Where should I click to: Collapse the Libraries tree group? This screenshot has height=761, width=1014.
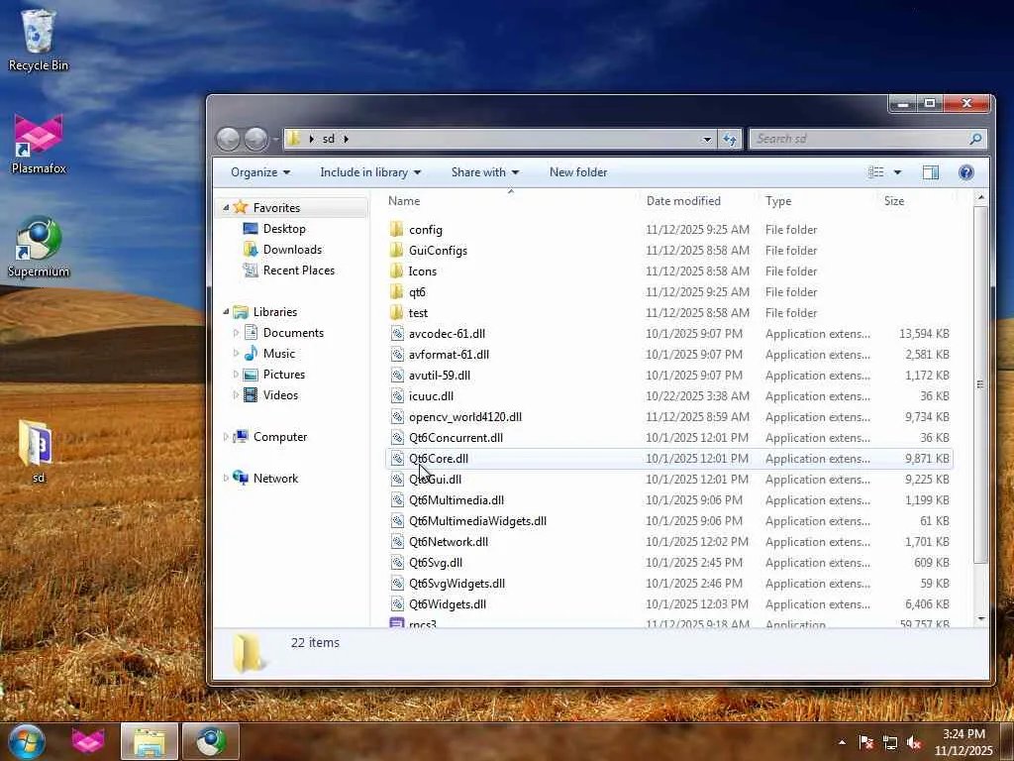[226, 312]
